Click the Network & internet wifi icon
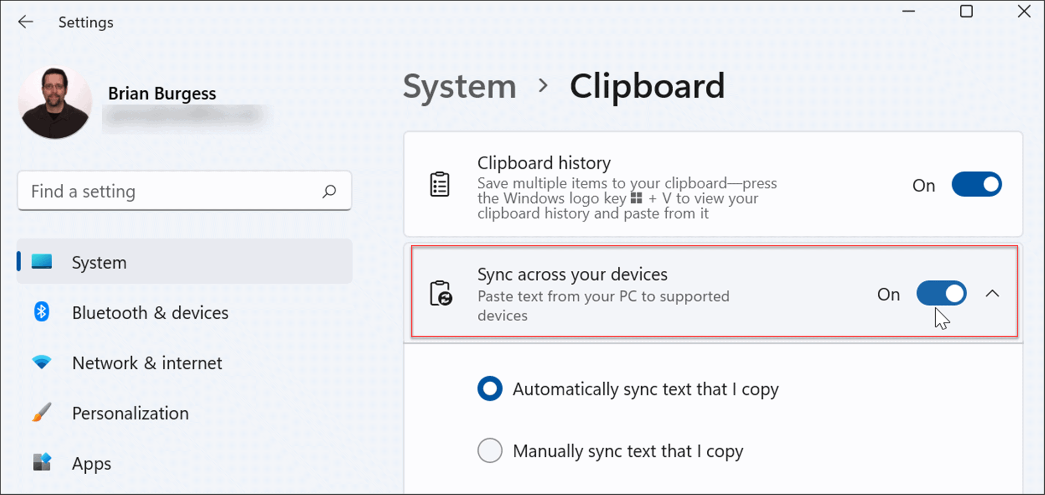Image resolution: width=1045 pixels, height=495 pixels. (x=42, y=362)
